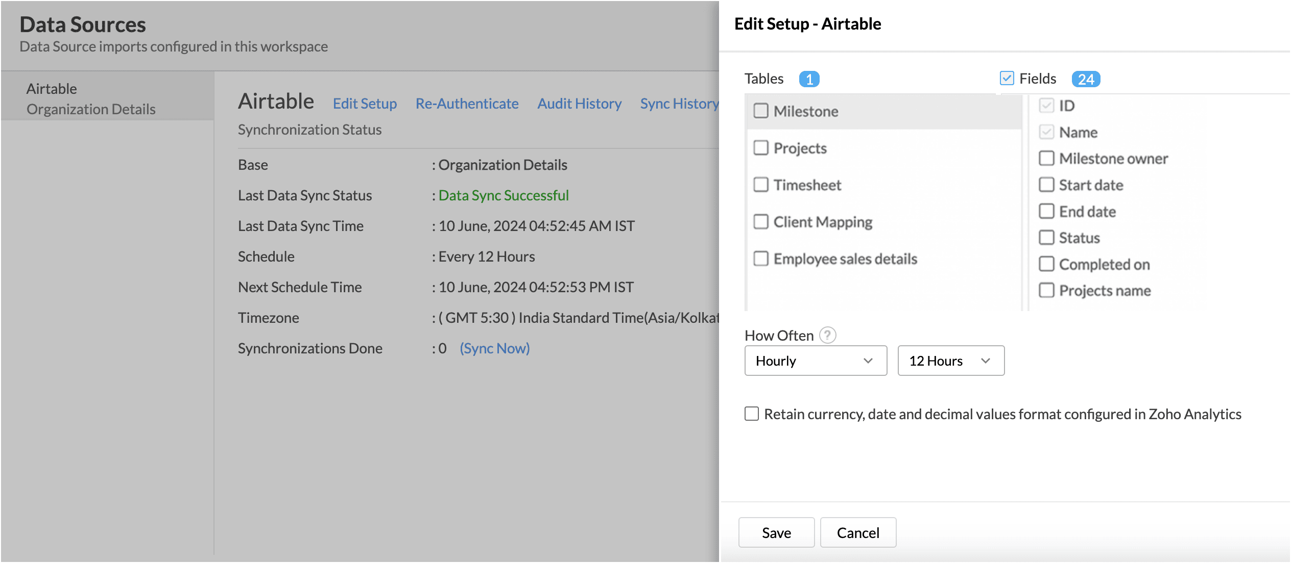Click the Sync Now link
The image size is (1291, 563).
494,348
